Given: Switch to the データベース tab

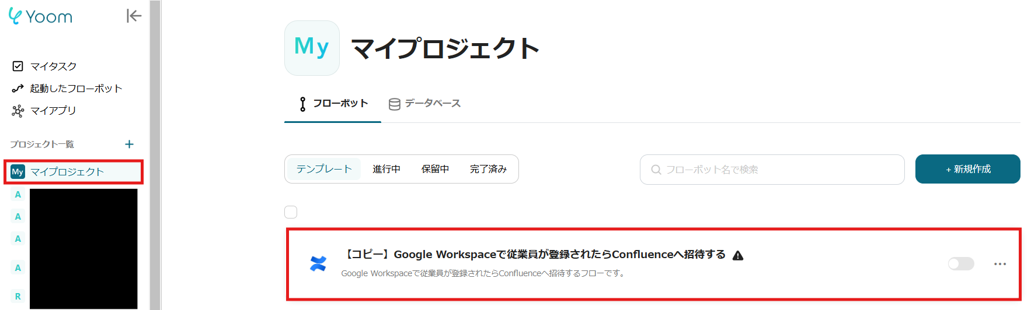Looking at the screenshot, I should [424, 104].
